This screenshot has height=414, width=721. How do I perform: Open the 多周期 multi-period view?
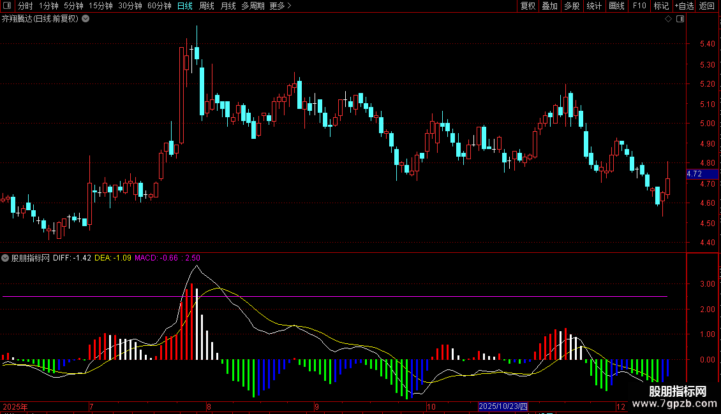(x=253, y=6)
